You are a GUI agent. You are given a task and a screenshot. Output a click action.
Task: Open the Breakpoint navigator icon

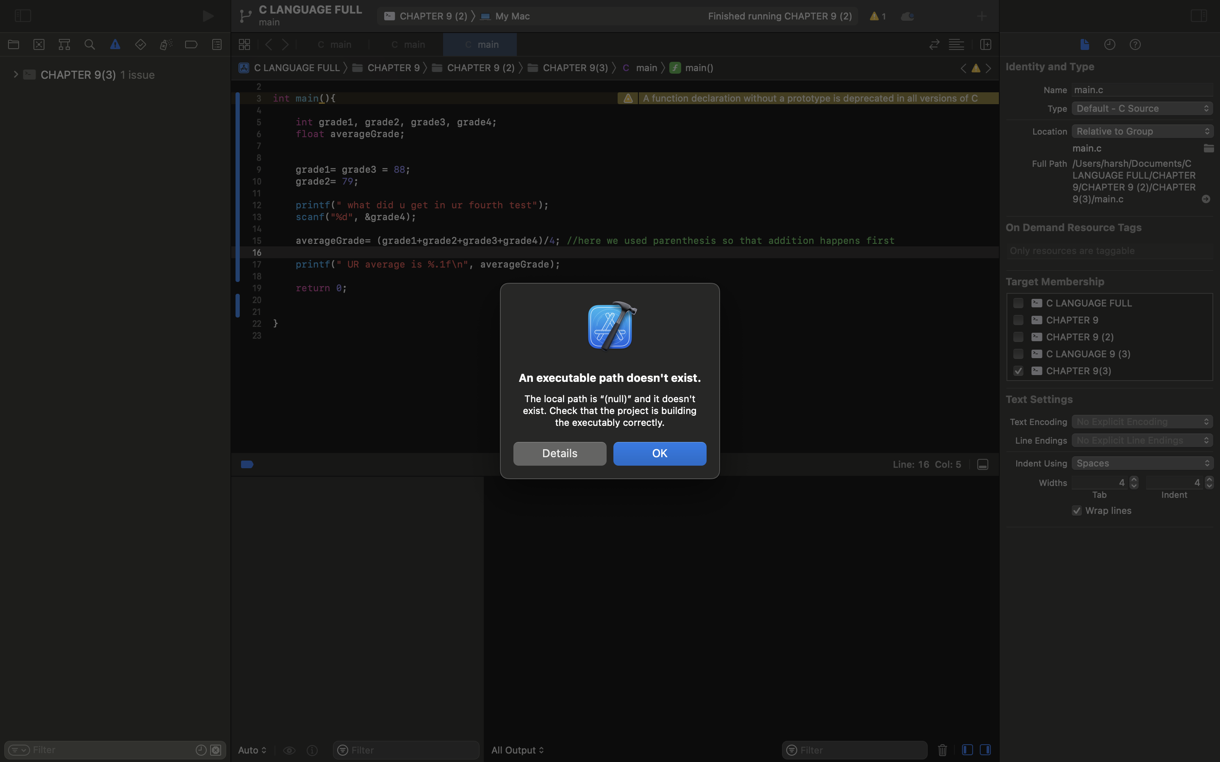click(x=191, y=44)
